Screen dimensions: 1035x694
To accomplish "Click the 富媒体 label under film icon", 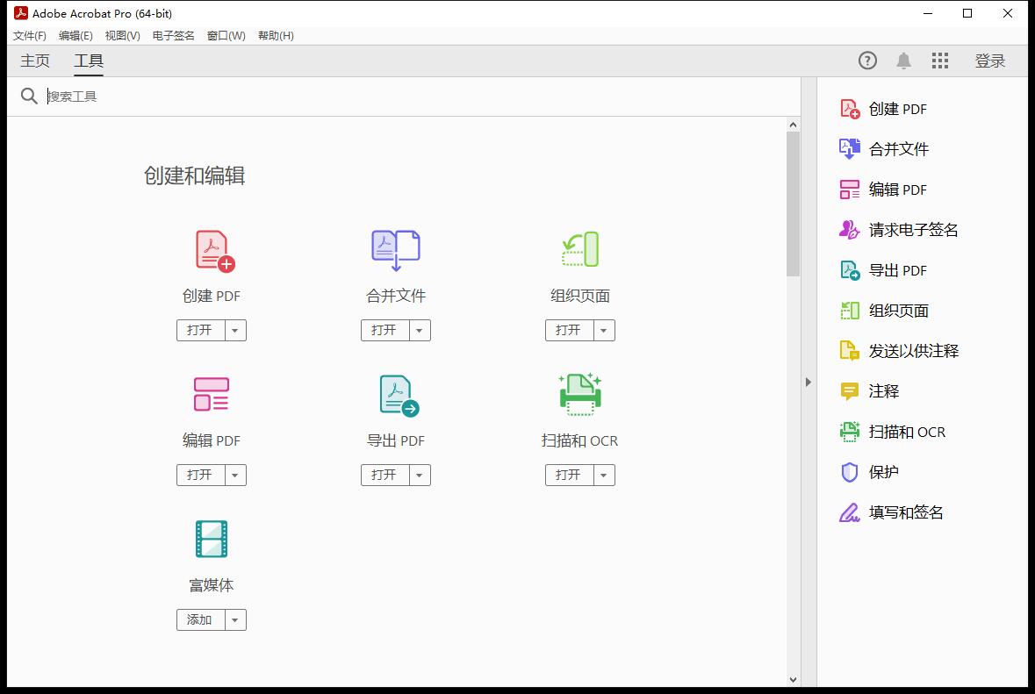I will point(212,586).
